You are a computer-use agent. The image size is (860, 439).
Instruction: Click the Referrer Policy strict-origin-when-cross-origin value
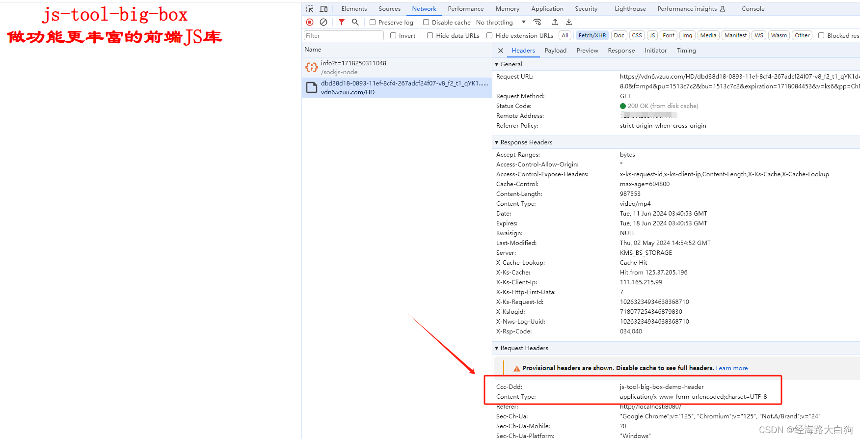click(663, 126)
